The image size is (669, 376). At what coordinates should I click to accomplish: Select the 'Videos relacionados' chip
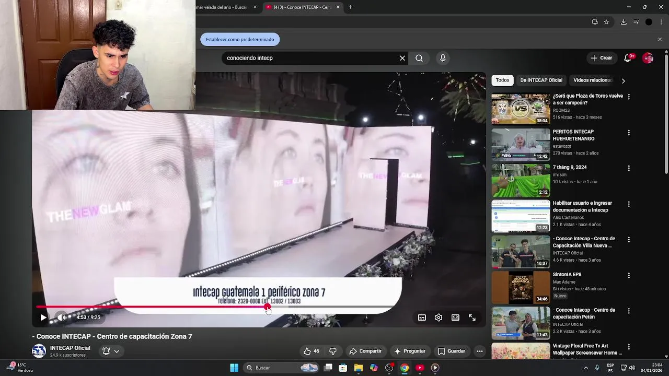(593, 80)
